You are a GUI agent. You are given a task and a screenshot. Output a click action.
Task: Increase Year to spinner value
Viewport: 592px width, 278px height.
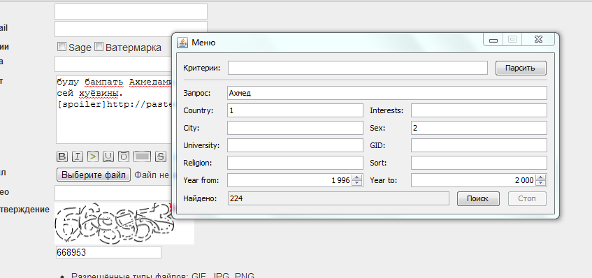click(541, 177)
